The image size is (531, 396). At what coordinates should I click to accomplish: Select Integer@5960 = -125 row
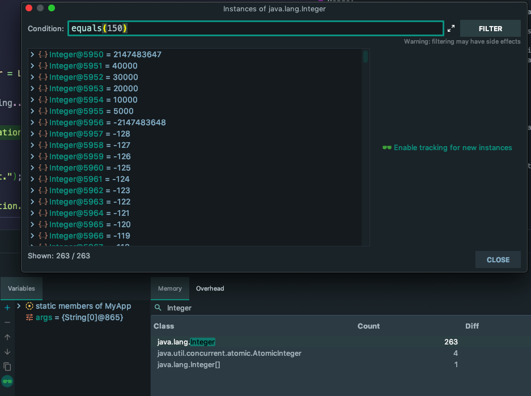click(195, 168)
